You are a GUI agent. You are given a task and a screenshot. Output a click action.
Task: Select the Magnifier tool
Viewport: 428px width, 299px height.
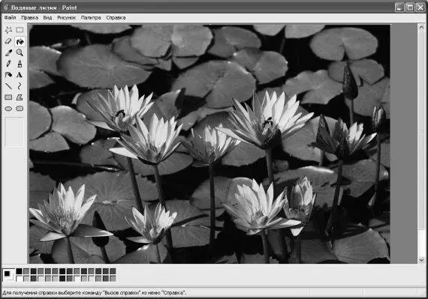[20, 52]
